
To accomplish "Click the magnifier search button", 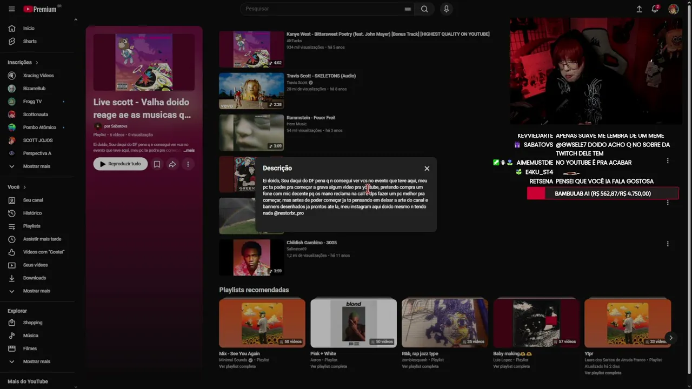I will [x=424, y=9].
